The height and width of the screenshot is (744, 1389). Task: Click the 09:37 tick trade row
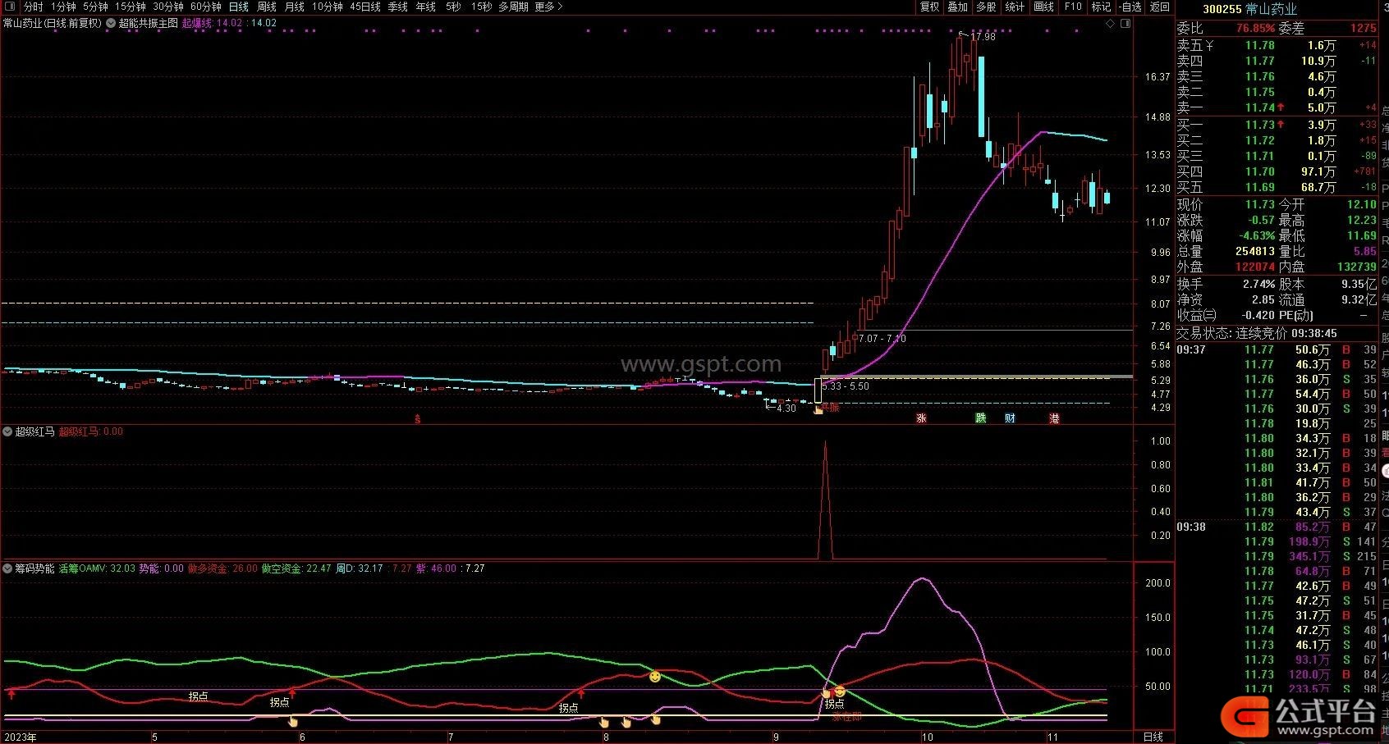point(1277,349)
